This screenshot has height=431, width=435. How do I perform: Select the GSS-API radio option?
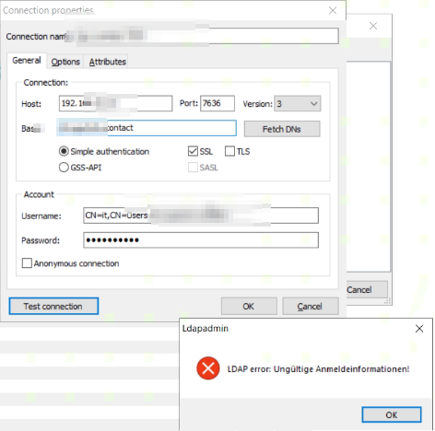[x=64, y=168]
